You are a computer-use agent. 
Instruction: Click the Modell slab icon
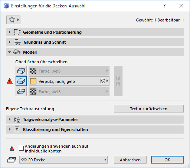pyautogui.click(x=17, y=52)
